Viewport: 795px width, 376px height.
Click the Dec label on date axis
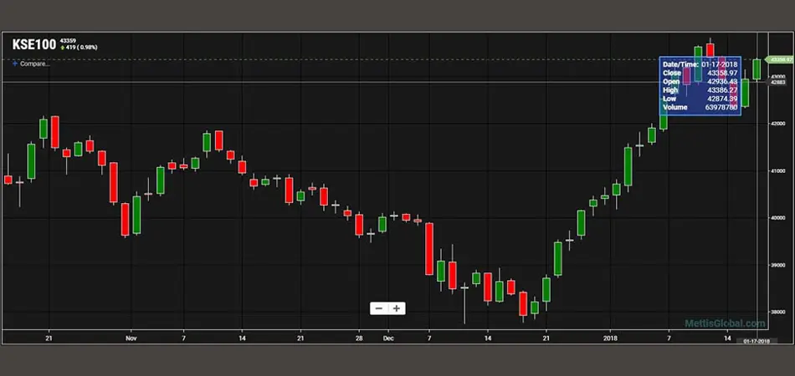coord(388,338)
